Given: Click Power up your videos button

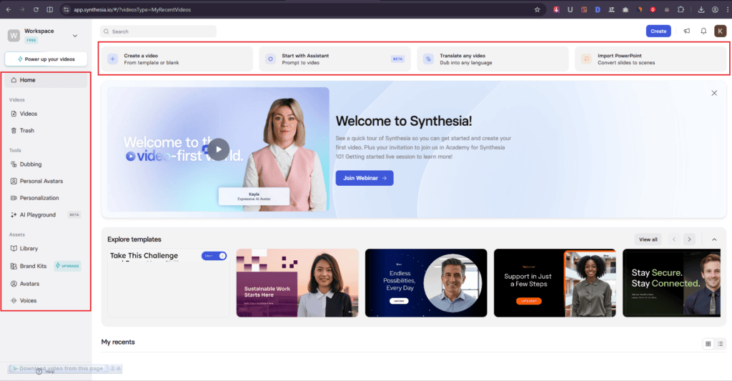Looking at the screenshot, I should pyautogui.click(x=46, y=59).
